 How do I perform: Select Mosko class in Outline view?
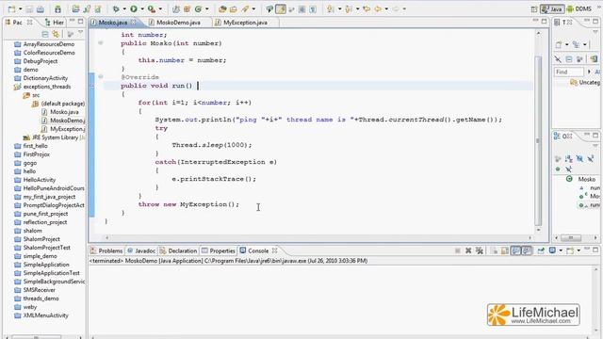tap(580, 179)
